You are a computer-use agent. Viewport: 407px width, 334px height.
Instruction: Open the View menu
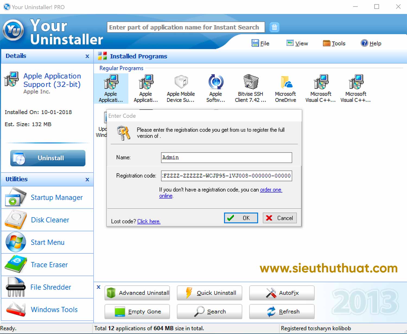297,43
